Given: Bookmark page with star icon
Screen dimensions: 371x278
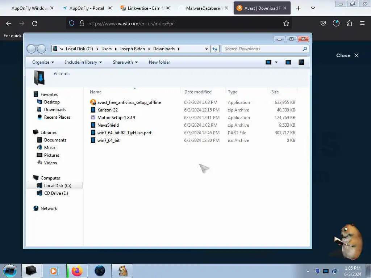Looking at the screenshot, I should pyautogui.click(x=286, y=23).
